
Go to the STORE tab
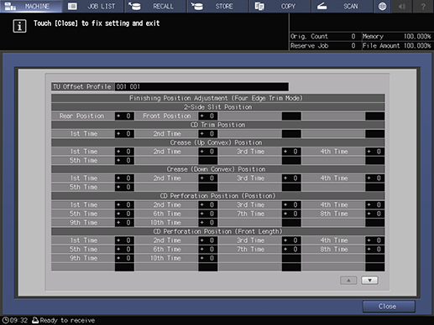click(217, 6)
